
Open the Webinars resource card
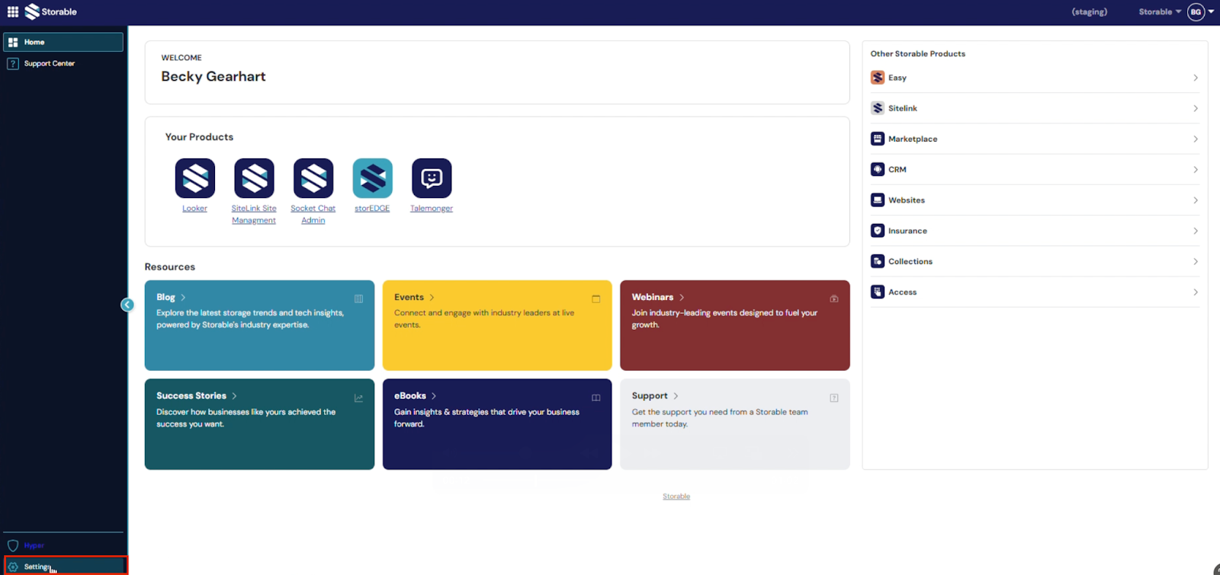click(x=734, y=325)
